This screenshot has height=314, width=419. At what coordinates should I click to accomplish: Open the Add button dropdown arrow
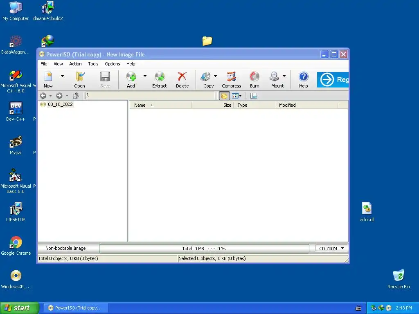145,76
